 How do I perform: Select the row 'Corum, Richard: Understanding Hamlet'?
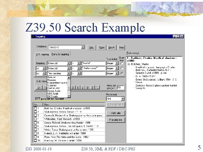click(x=69, y=122)
